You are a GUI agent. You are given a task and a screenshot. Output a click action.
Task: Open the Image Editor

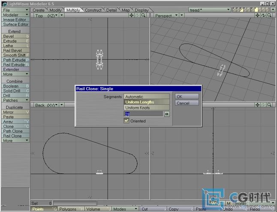tap(15, 20)
